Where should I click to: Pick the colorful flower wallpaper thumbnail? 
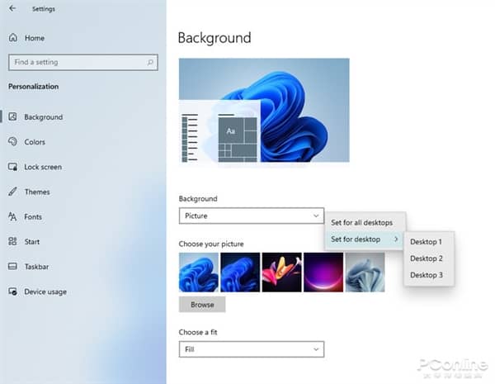[281, 273]
